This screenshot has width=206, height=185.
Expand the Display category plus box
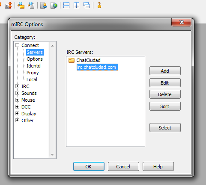(17, 114)
